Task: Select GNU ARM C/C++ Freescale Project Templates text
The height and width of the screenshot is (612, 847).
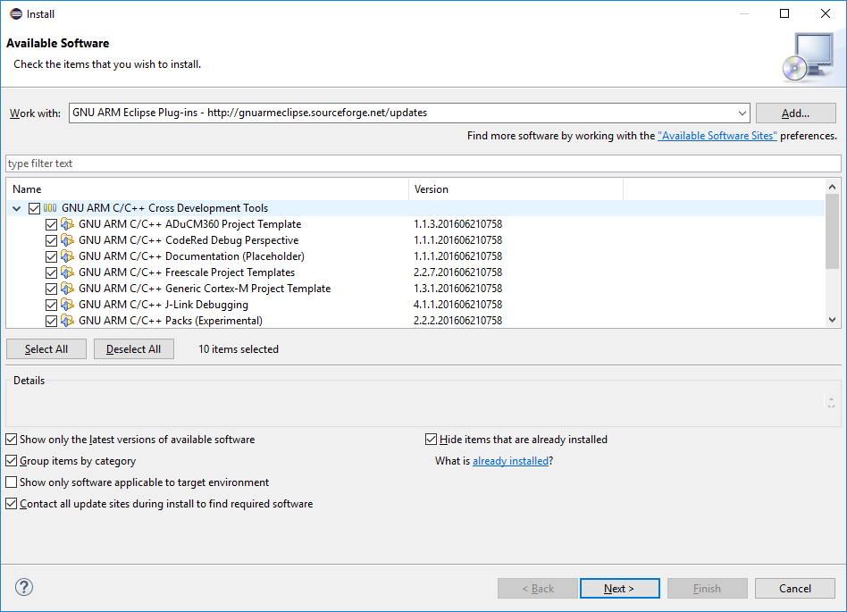Action: (187, 272)
